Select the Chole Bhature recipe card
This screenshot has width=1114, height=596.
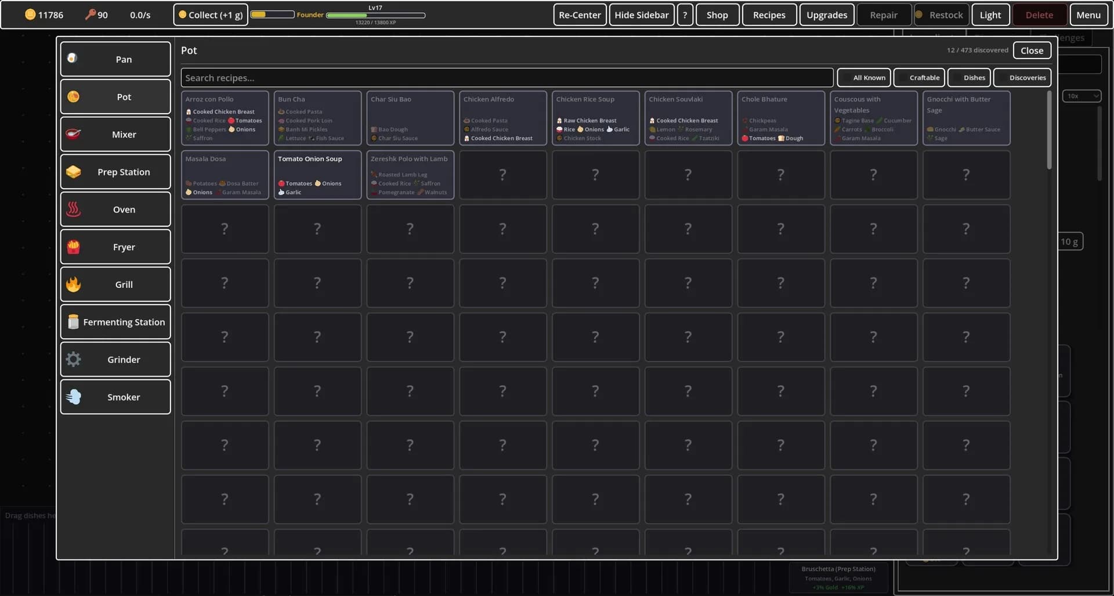pyautogui.click(x=781, y=118)
